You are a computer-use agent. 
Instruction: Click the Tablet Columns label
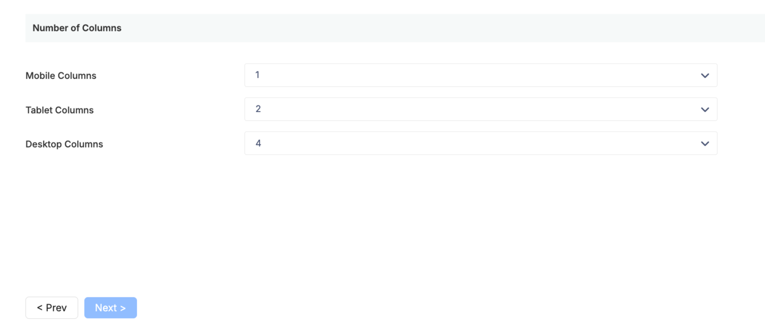[59, 110]
